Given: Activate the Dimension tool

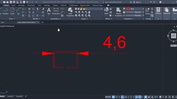Looking at the screenshot, I should coord(56,11).
